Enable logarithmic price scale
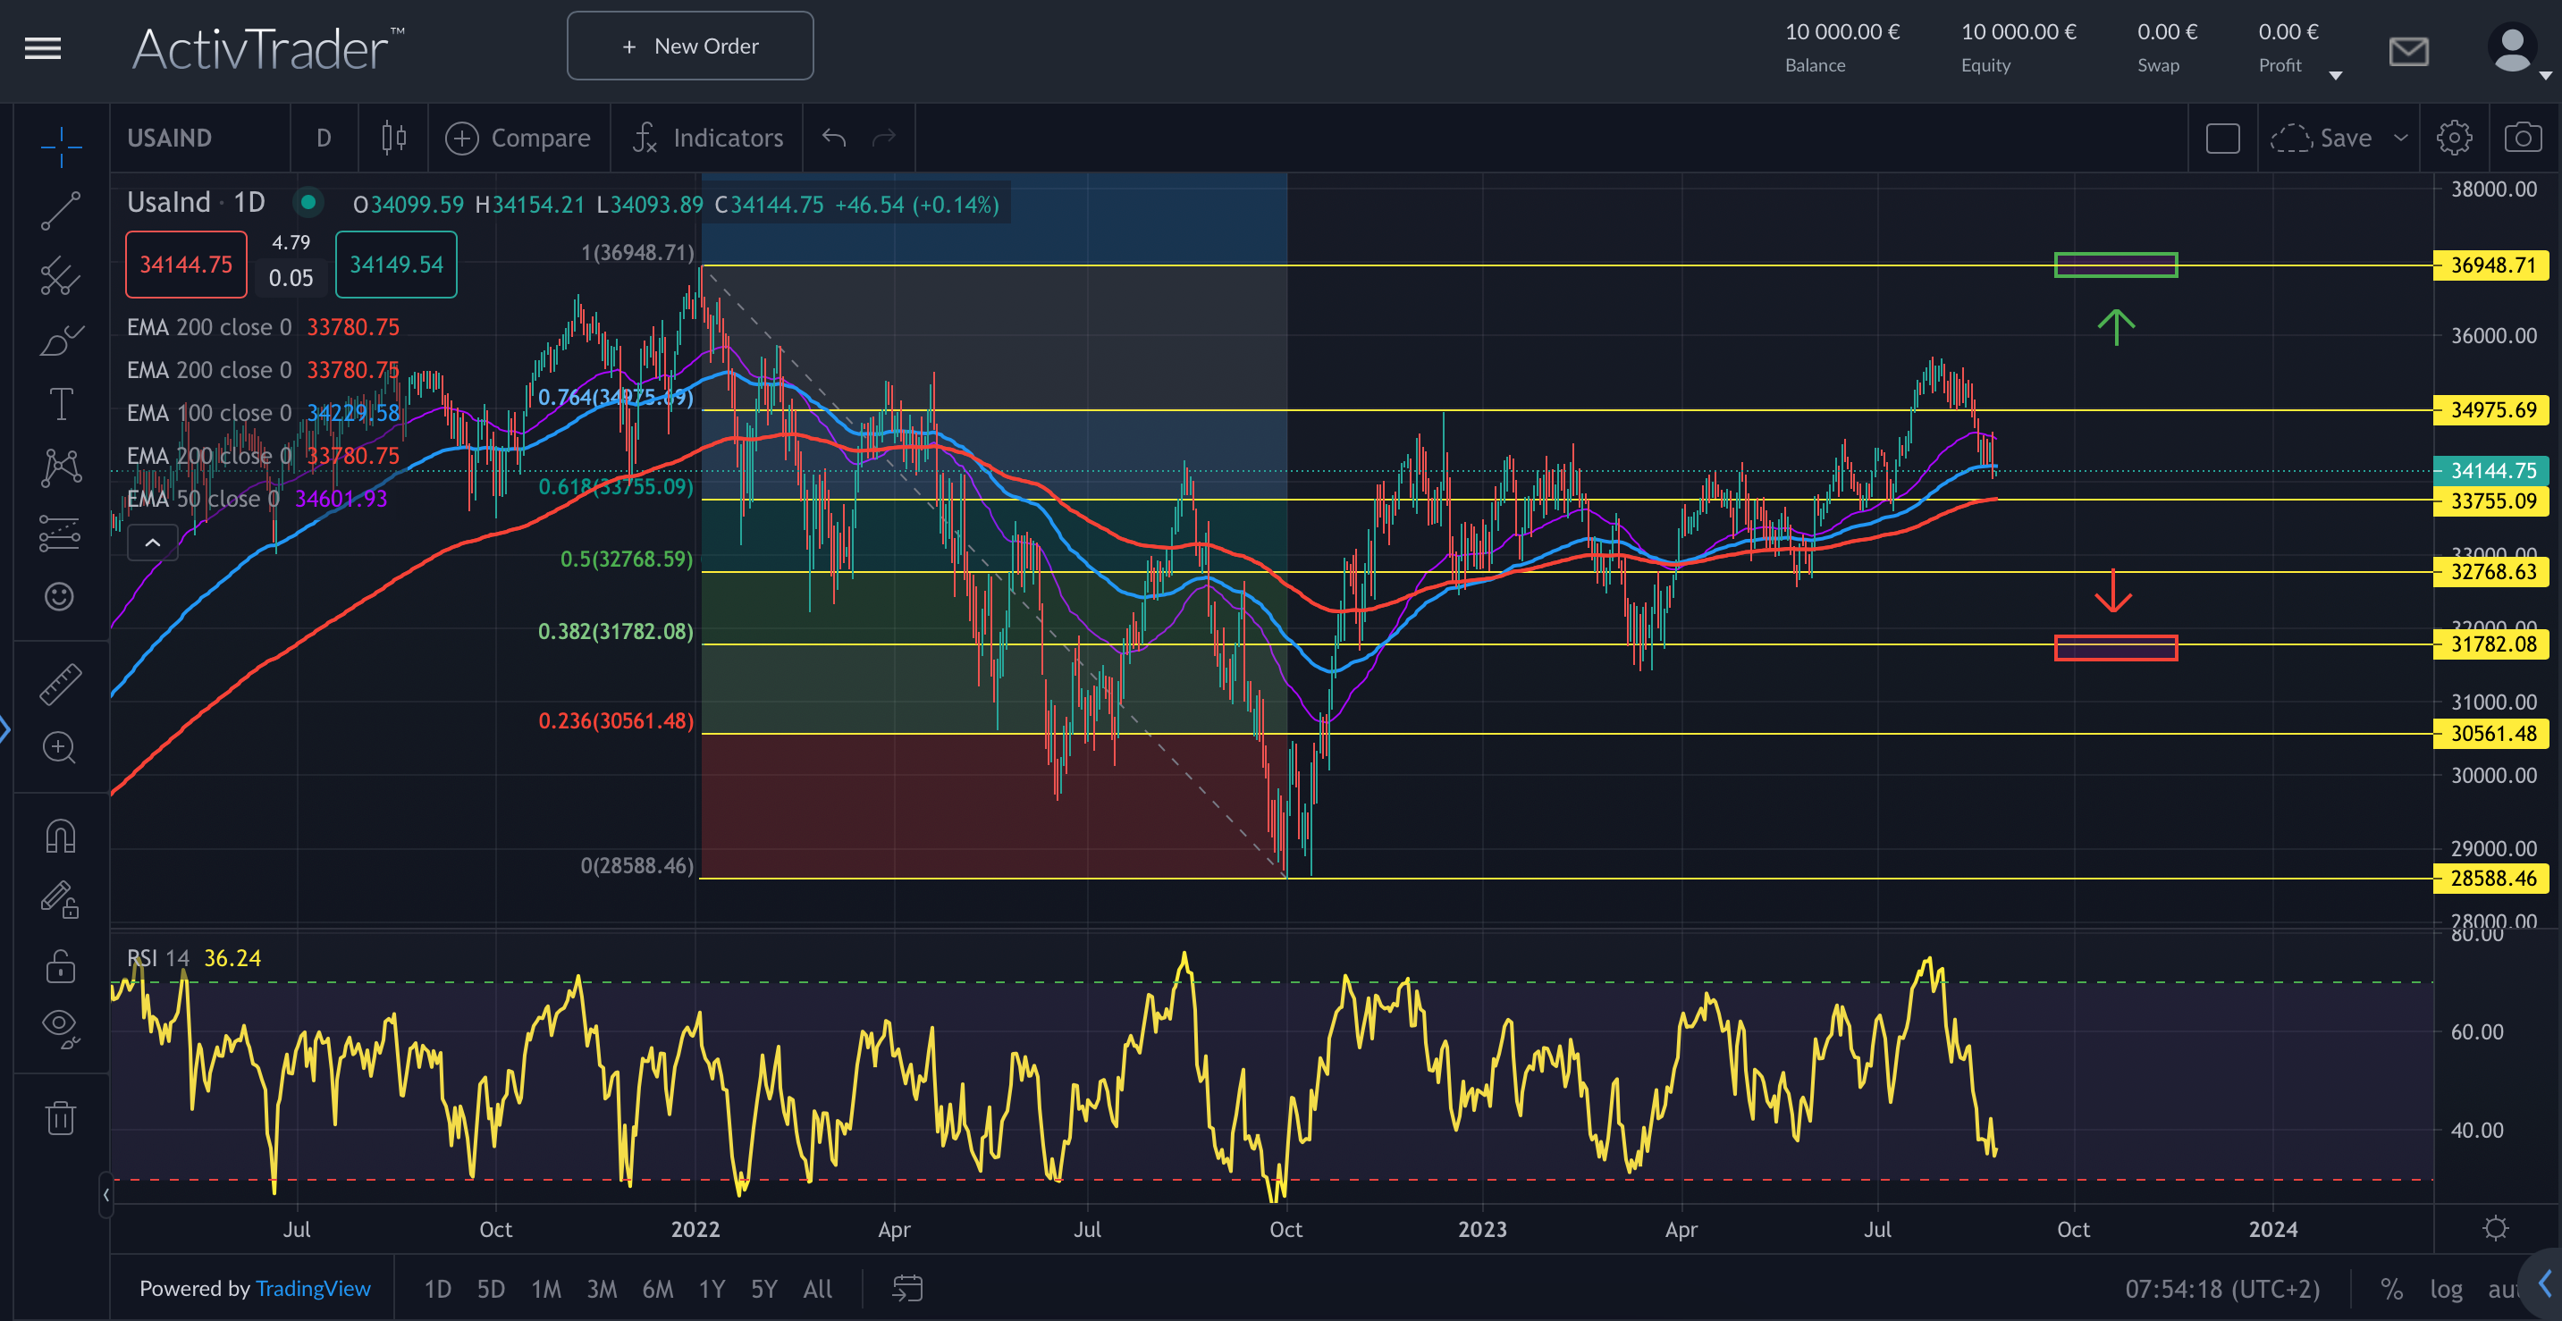2562x1321 pixels. tap(2446, 1288)
